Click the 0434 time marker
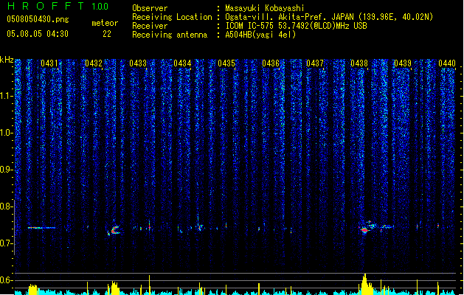Screen dimensions: 464x295 pyautogui.click(x=182, y=63)
